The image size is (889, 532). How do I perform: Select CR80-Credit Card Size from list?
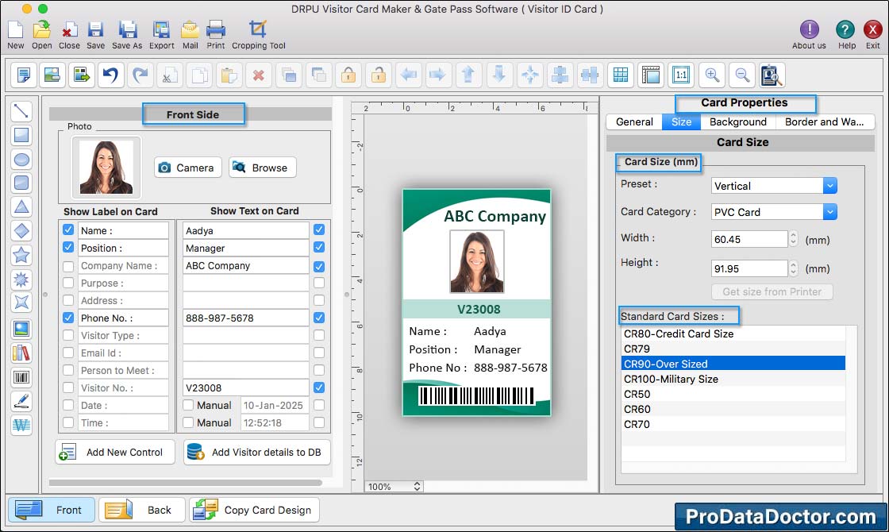[733, 334]
